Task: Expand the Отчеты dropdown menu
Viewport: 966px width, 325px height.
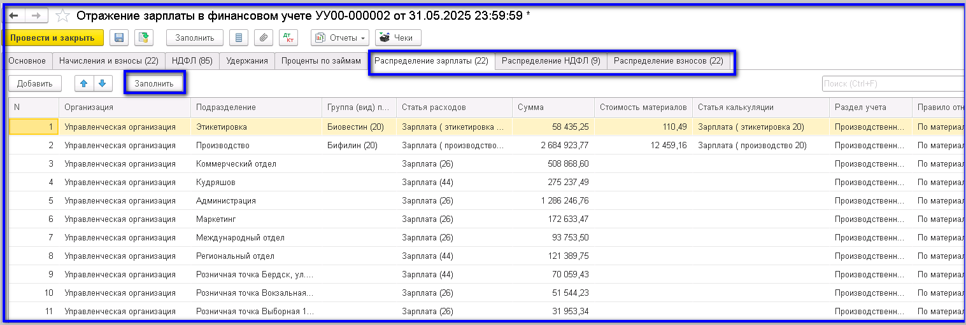Action: [340, 38]
